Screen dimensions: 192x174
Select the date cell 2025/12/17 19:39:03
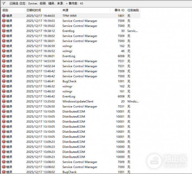coord(41,21)
